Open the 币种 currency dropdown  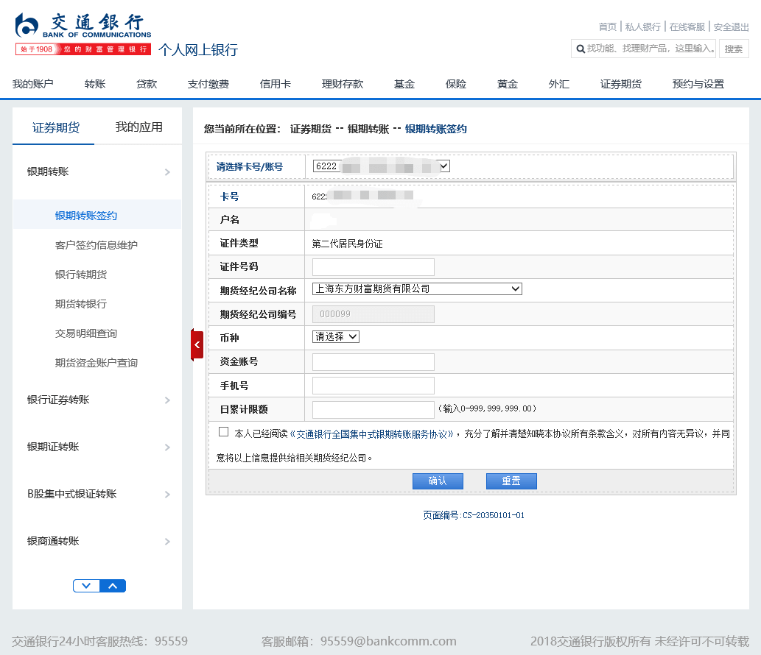[x=335, y=336]
